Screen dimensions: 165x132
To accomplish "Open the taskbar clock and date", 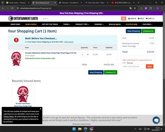I will [x=156, y=129].
